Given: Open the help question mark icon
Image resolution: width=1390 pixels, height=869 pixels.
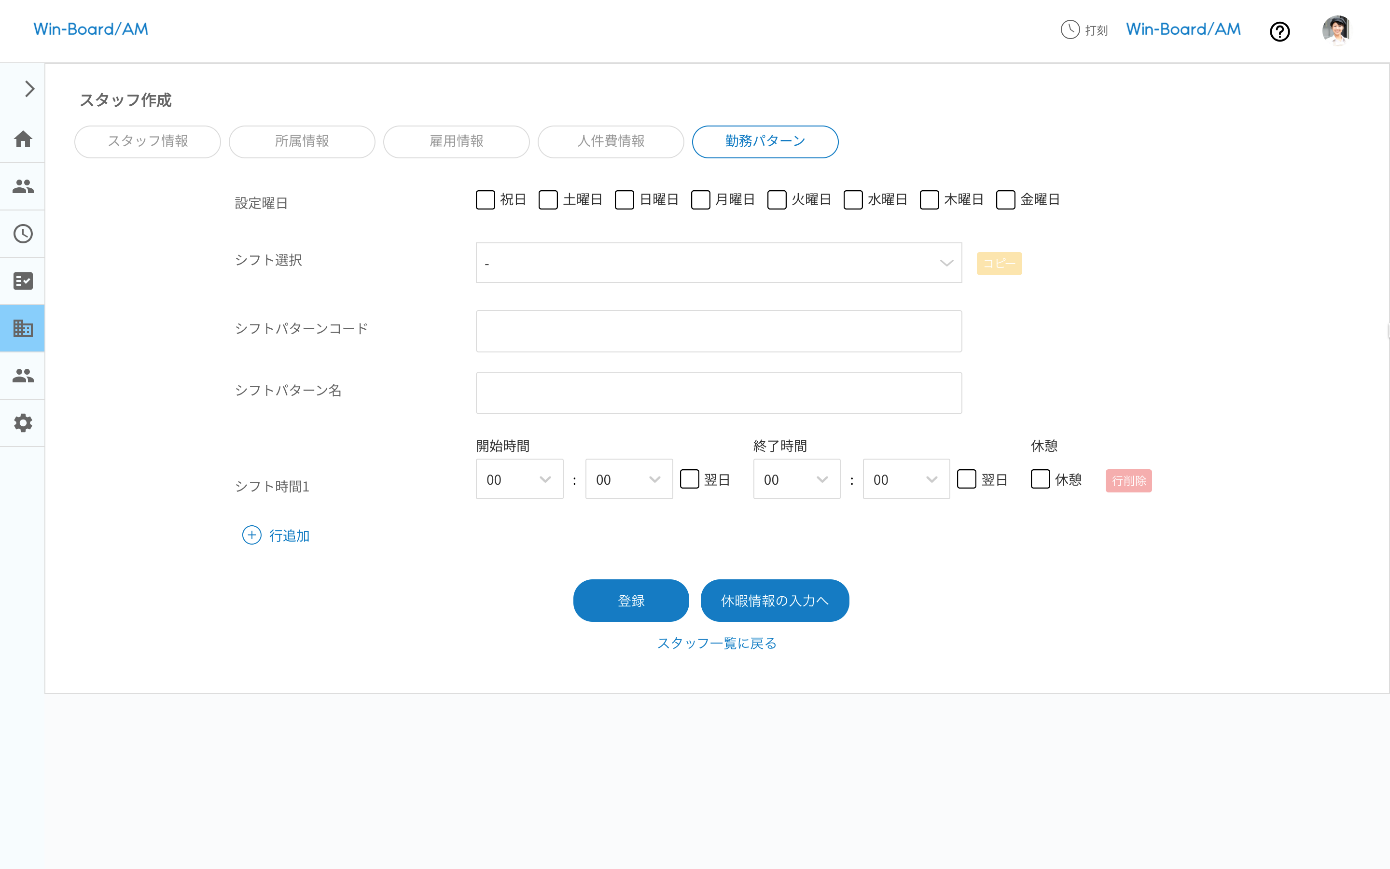Looking at the screenshot, I should pyautogui.click(x=1279, y=31).
